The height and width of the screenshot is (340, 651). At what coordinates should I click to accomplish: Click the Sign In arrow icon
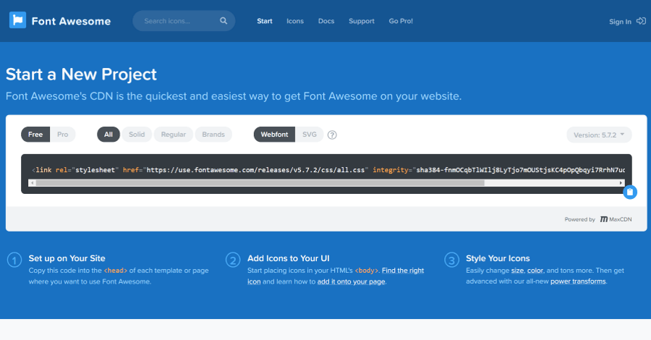[641, 21]
